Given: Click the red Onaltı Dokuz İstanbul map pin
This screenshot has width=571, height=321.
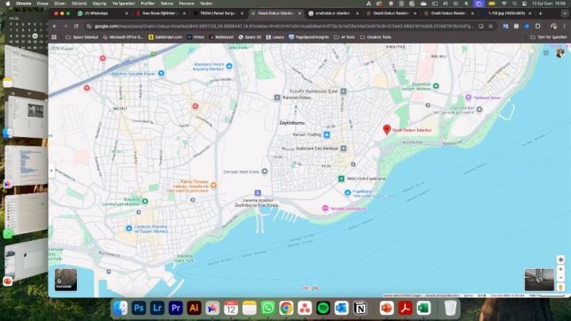Looking at the screenshot, I should click(x=387, y=129).
